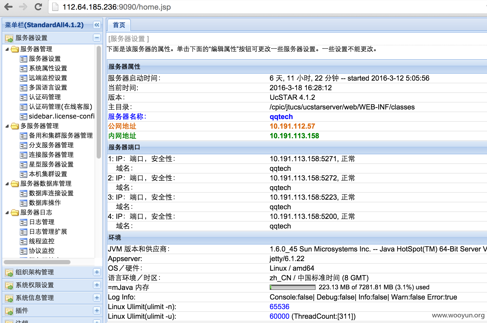Expand the 组织架构管理 accordion section
487x323 pixels.
pos(97,272)
